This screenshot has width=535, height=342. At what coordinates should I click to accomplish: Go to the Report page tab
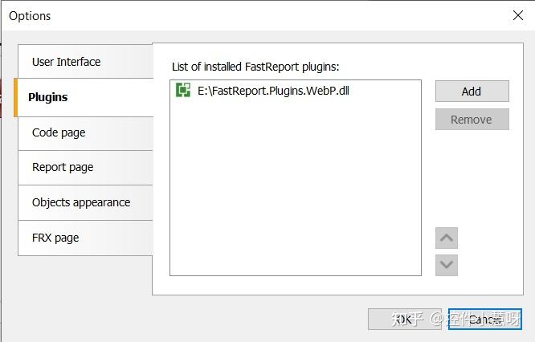tap(63, 167)
